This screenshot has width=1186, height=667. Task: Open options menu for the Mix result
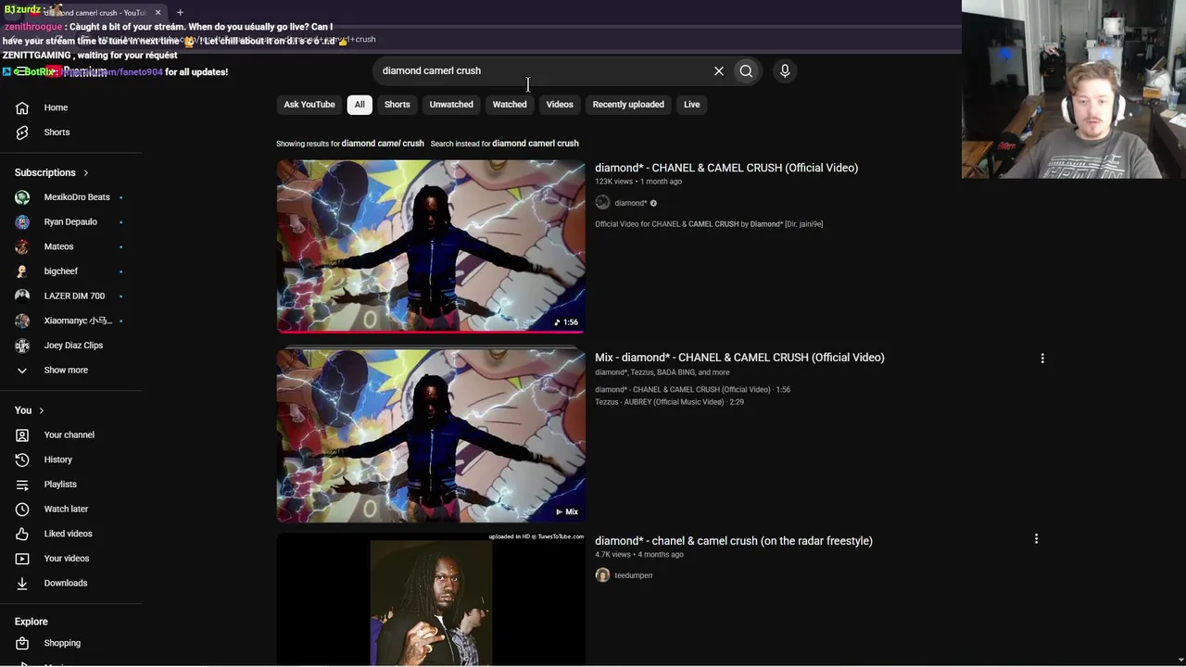pos(1042,358)
